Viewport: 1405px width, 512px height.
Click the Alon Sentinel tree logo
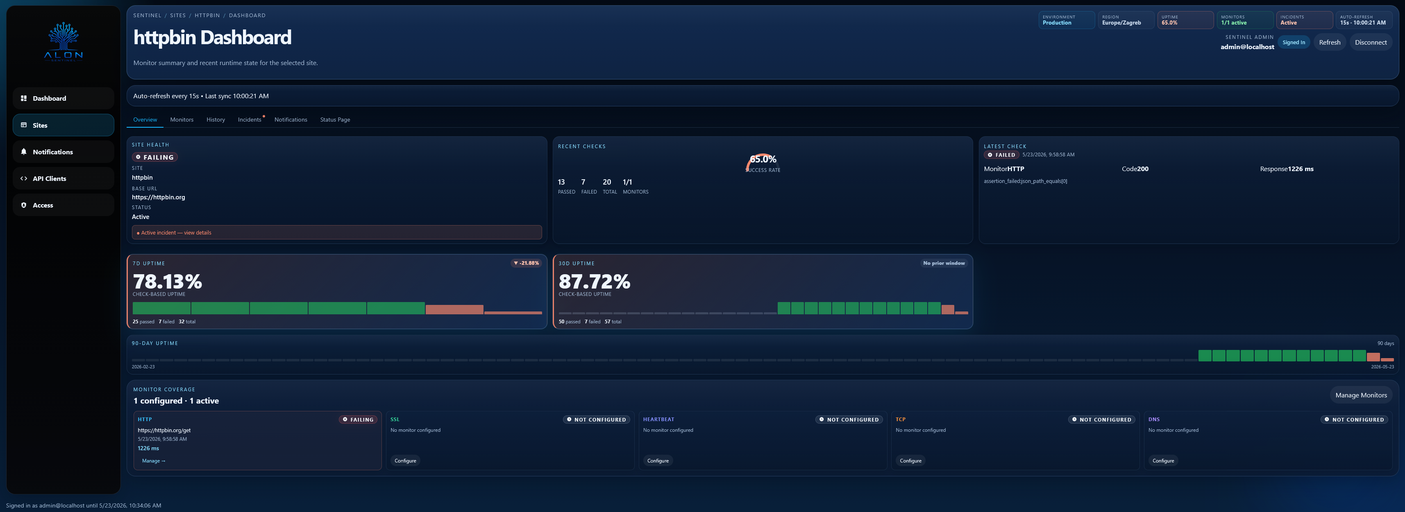pyautogui.click(x=64, y=42)
